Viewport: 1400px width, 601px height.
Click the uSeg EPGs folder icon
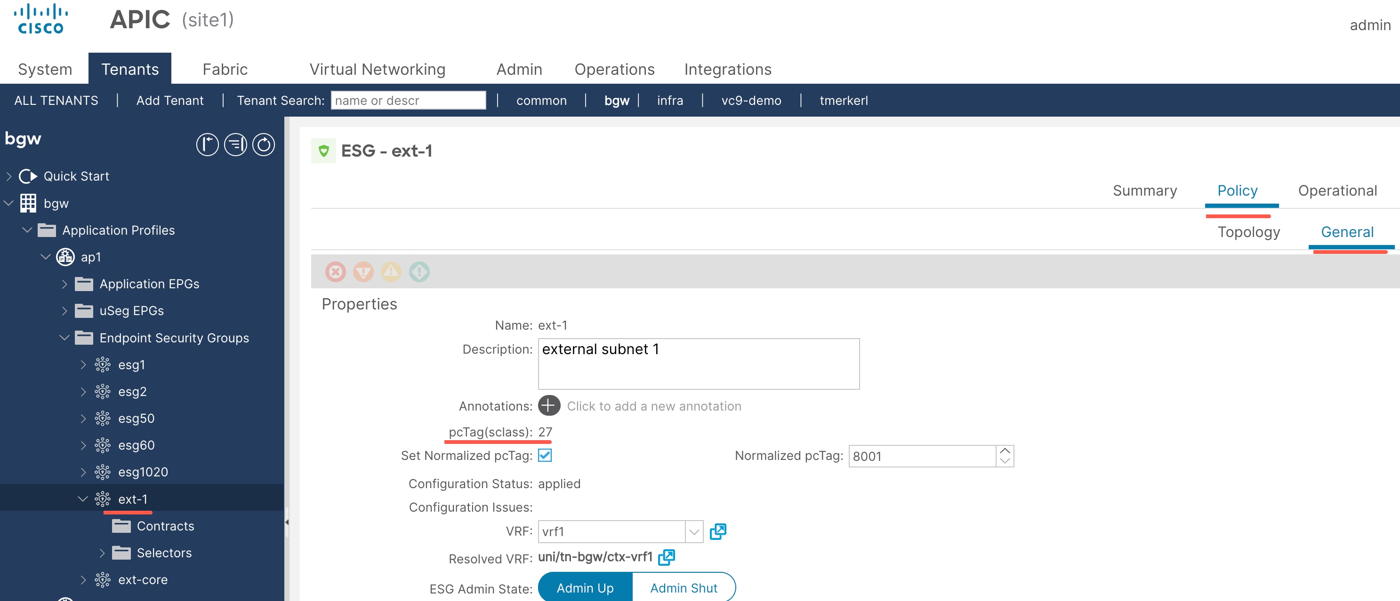point(84,310)
